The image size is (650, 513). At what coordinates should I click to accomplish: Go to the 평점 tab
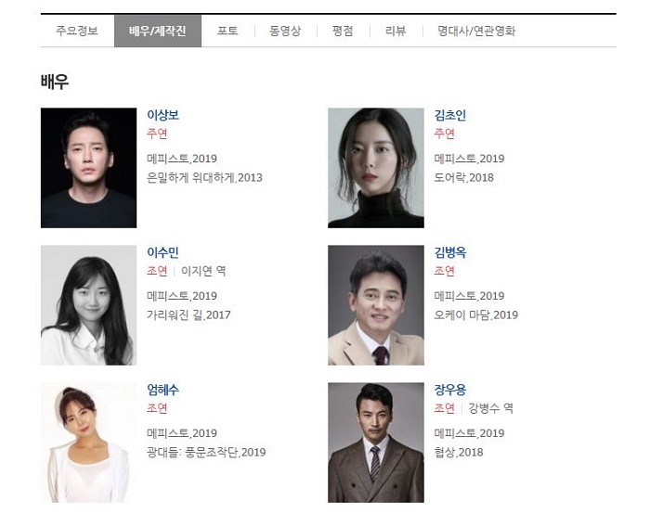(x=343, y=31)
